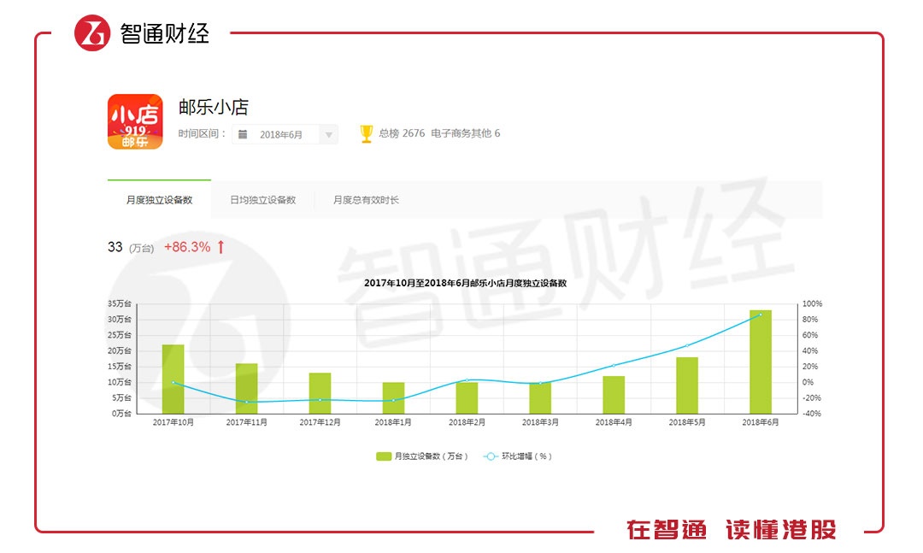Click the 2018年3月 bar
Screen dimensions: 923x553
(540, 397)
